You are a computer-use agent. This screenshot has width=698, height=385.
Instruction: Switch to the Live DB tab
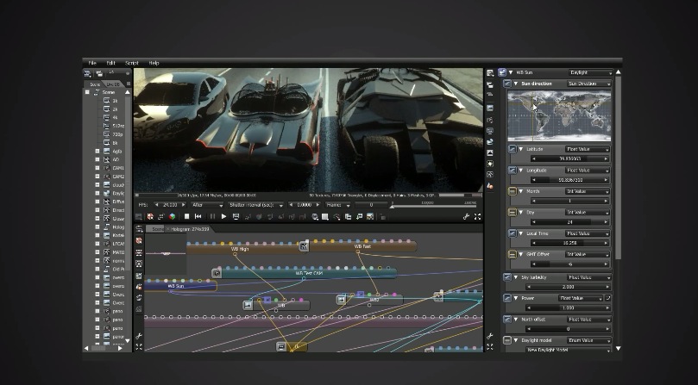coord(113,84)
